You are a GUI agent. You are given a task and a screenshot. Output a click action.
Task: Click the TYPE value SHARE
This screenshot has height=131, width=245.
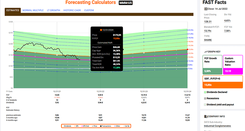pyautogui.click(x=208, y=40)
